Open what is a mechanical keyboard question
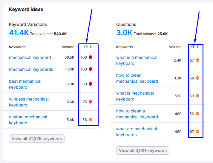 [x=137, y=60]
